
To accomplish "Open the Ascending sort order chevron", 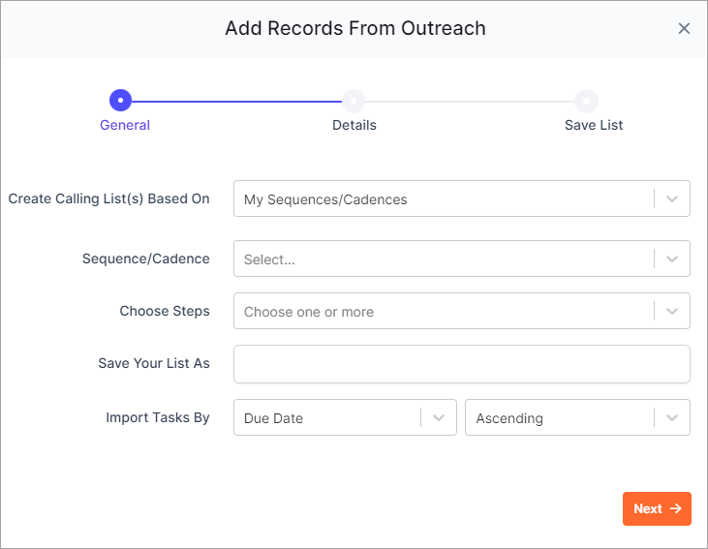I will tap(672, 417).
